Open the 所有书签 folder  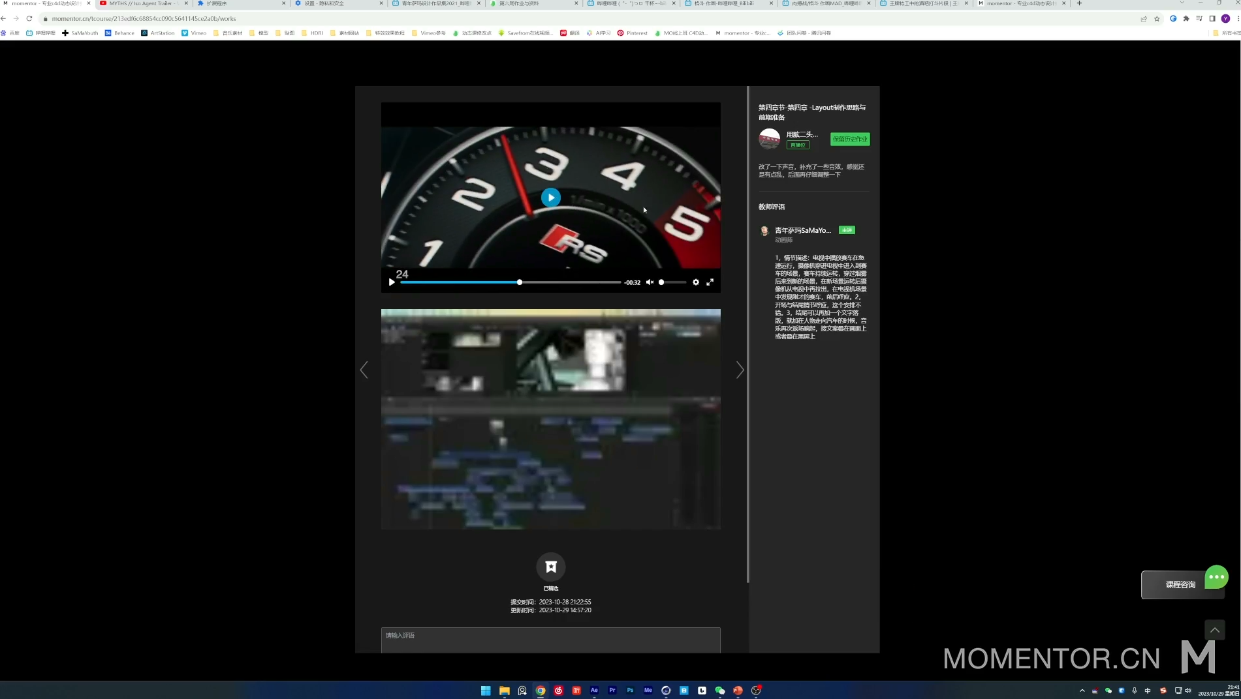[x=1227, y=33]
